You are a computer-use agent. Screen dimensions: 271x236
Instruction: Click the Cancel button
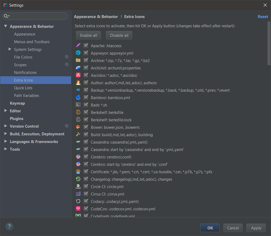233,228
